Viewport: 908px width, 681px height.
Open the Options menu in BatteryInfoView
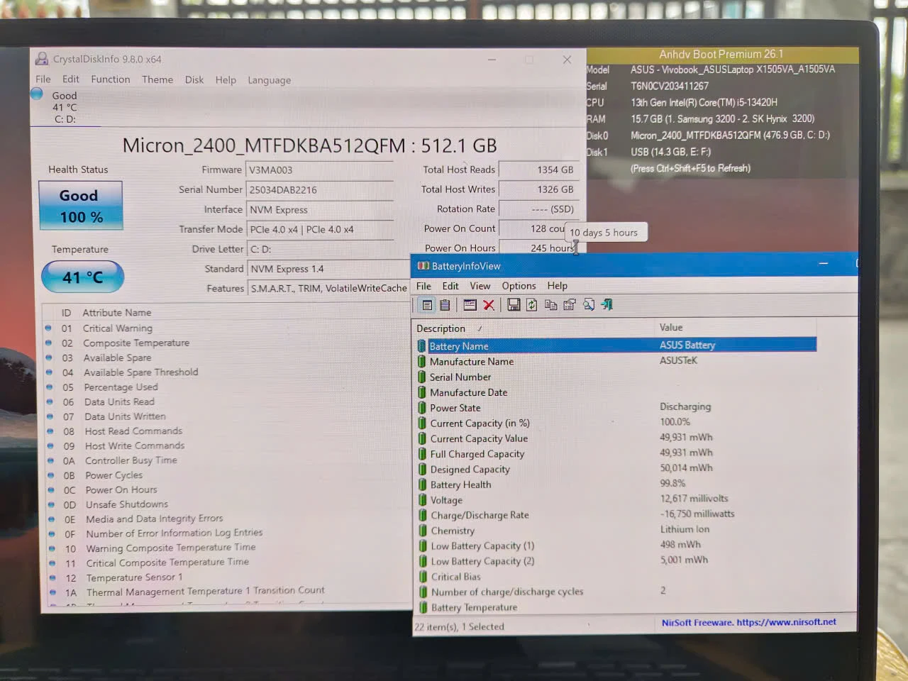click(x=519, y=286)
